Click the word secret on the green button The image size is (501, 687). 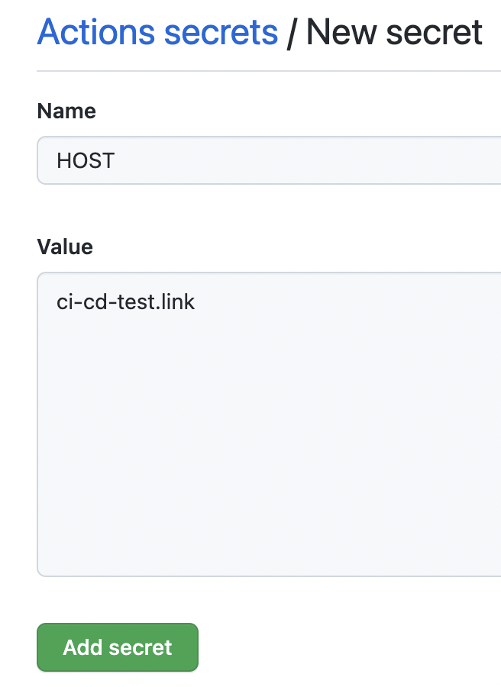(141, 648)
